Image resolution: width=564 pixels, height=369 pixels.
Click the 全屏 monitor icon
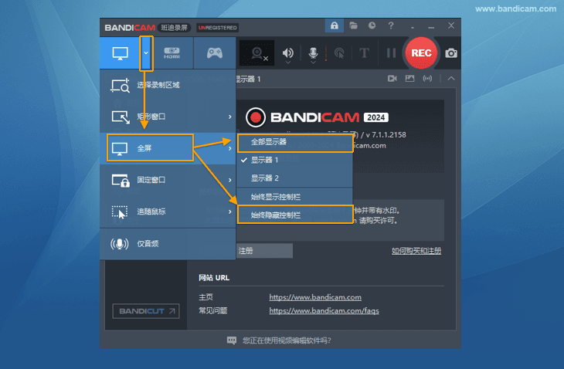120,148
